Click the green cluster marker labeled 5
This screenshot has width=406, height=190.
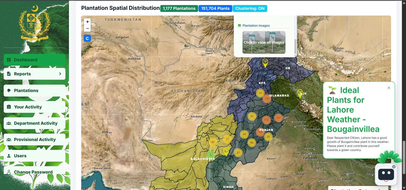[210, 155]
